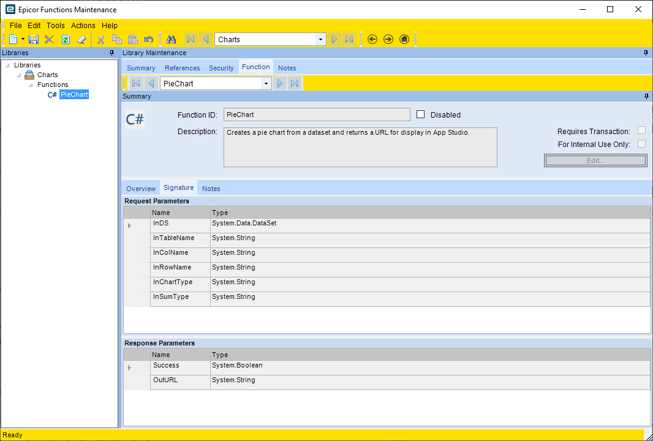Click the Delete X toolbar icon
The image size is (653, 441).
click(49, 40)
